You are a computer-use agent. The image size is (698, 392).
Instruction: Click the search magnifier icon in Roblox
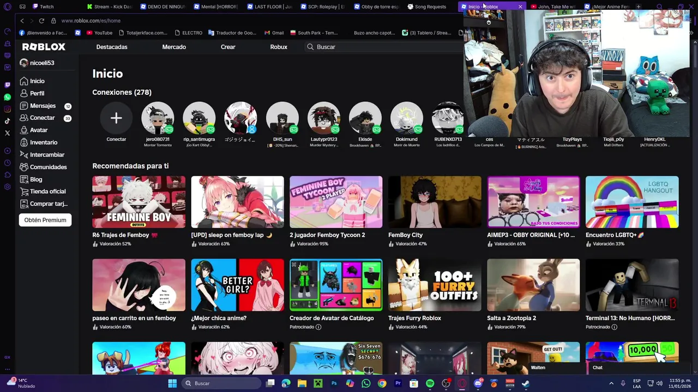310,47
